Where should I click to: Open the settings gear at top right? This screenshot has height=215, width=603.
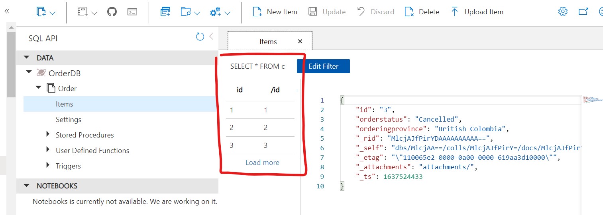pos(563,12)
